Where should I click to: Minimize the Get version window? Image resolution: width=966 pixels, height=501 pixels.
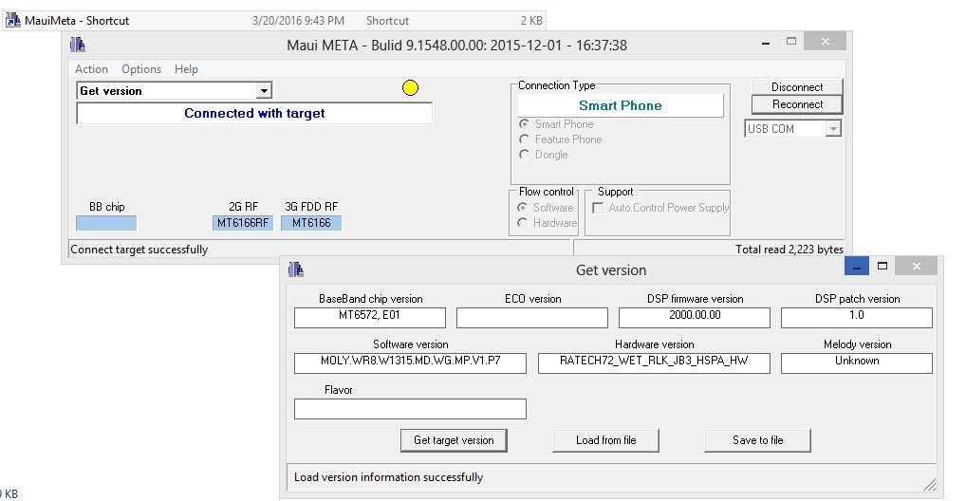click(x=856, y=268)
